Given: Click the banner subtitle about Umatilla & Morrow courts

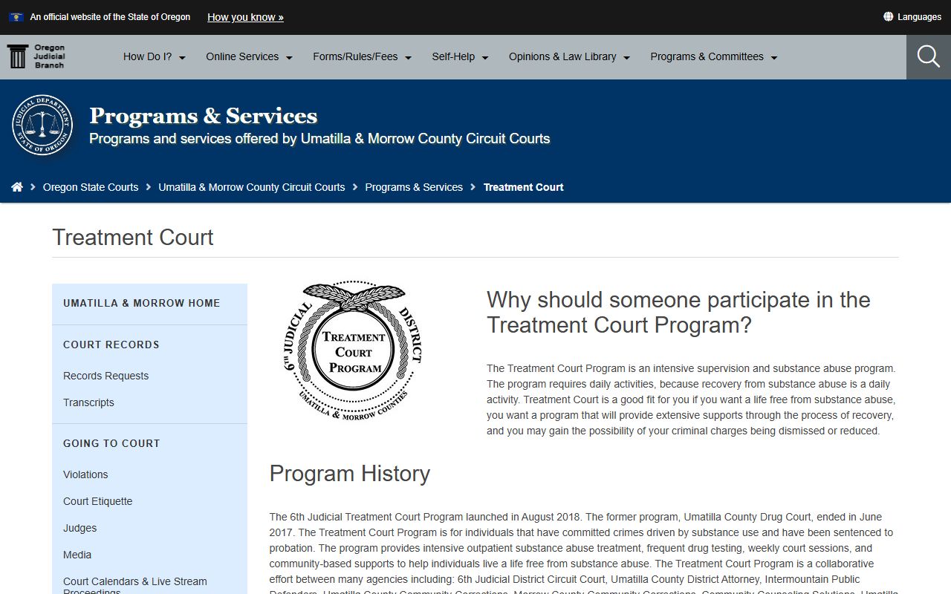Looking at the screenshot, I should [319, 139].
